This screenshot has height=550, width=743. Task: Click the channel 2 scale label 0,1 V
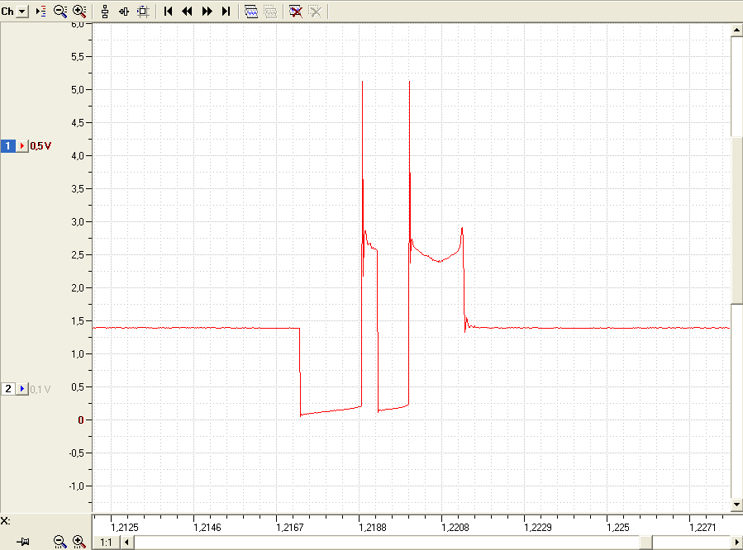(40, 389)
